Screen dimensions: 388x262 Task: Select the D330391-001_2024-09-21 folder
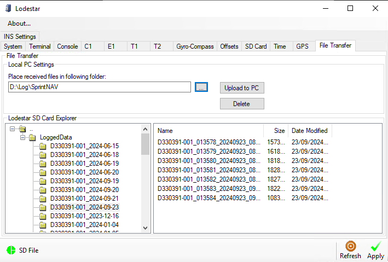point(84,199)
